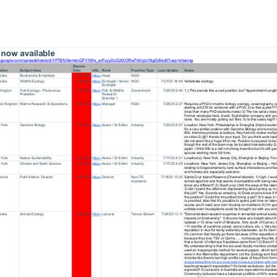Select the '7/20/25 8:57' last update cell
The image size is (277, 277).
point(170,138)
